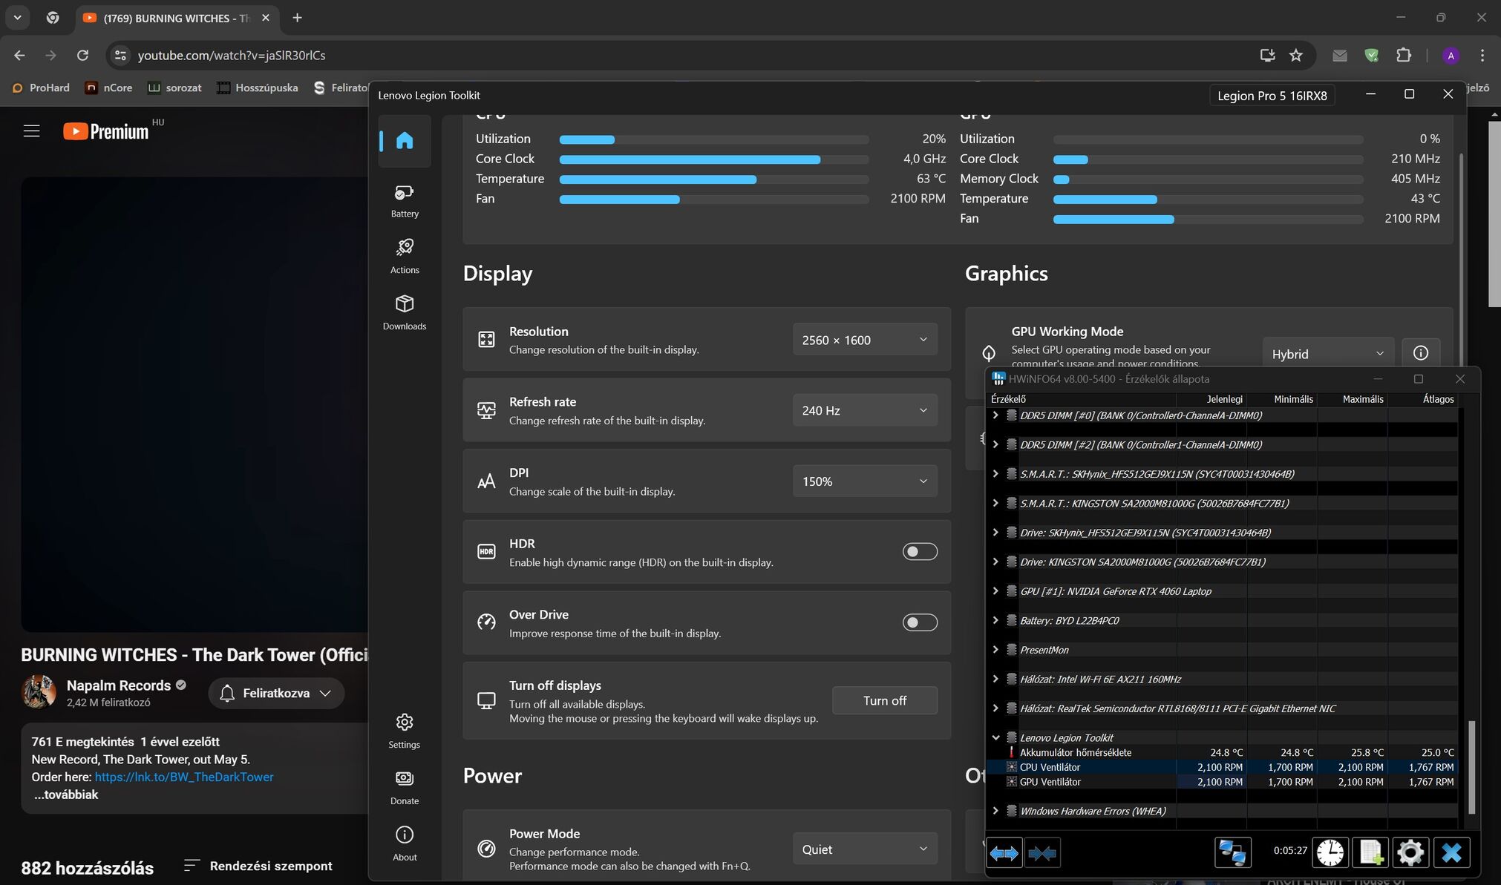Click HWiNFO network remote monitoring icon
Image resolution: width=1501 pixels, height=885 pixels.
point(1233,852)
